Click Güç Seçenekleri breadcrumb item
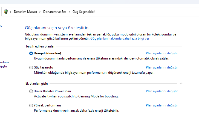This screenshot has width=199, height=131. tap(84, 12)
